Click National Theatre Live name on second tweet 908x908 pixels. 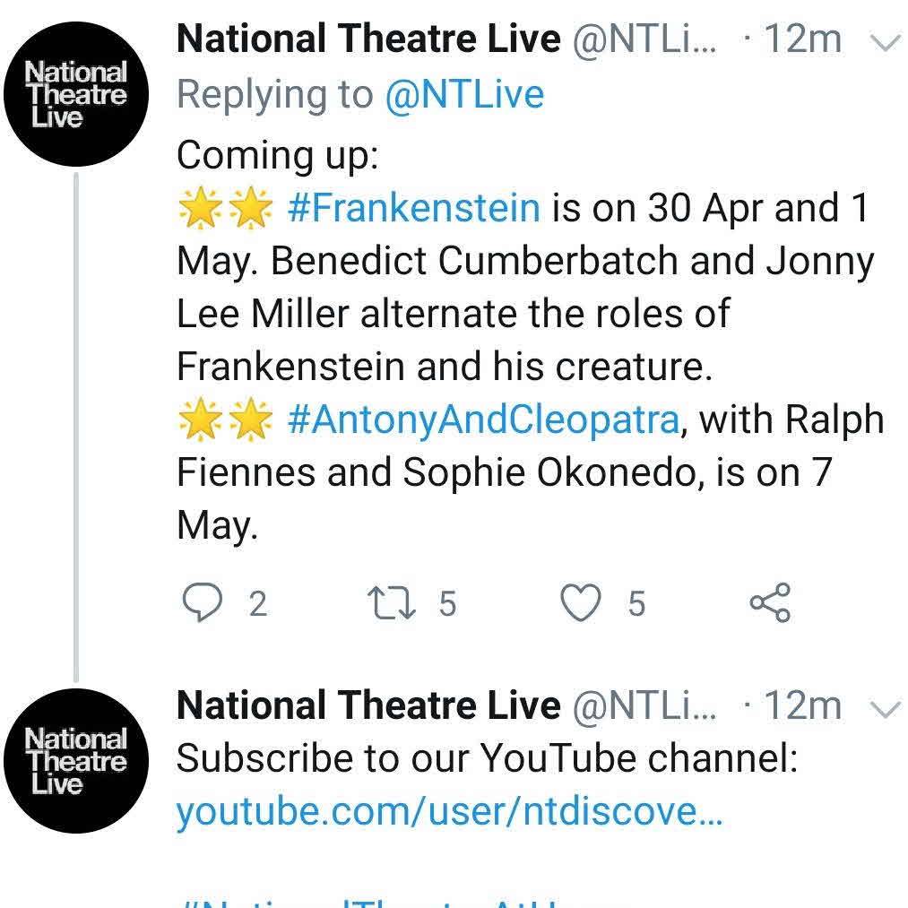click(x=368, y=706)
